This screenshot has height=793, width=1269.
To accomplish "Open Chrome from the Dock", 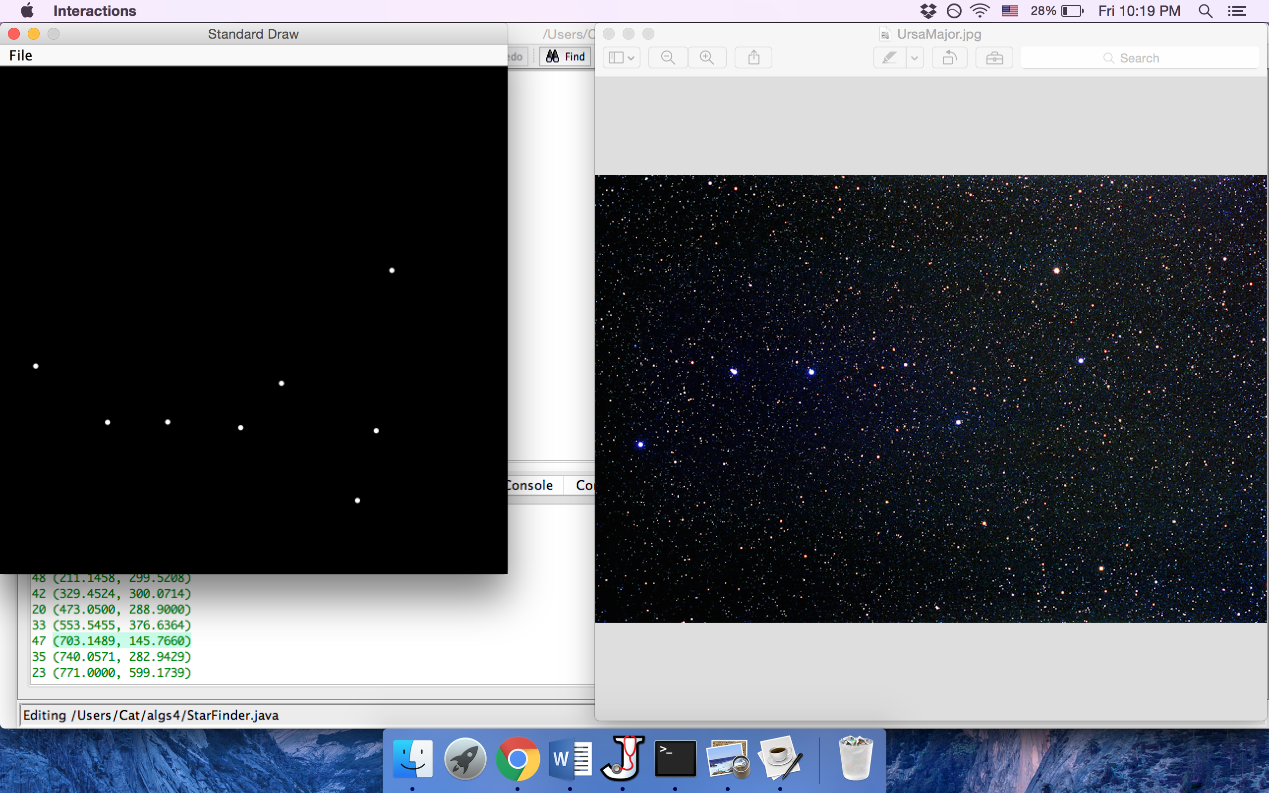I will point(518,759).
